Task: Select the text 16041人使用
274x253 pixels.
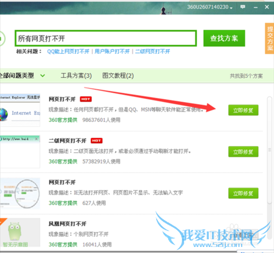Action: point(97,245)
